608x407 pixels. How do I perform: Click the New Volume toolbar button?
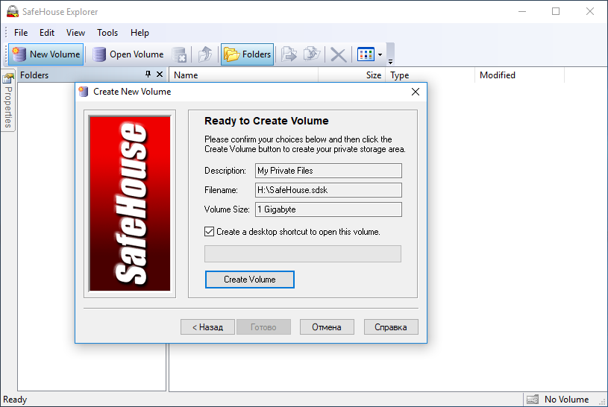46,54
